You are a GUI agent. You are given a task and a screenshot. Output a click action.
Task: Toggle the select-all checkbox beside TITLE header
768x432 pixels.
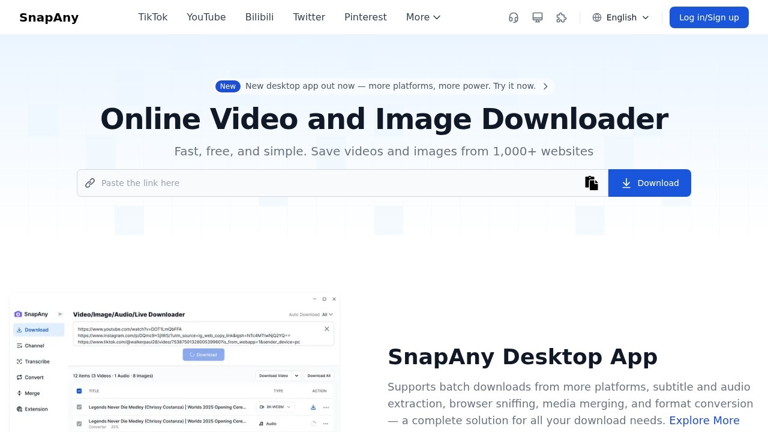pyautogui.click(x=79, y=391)
